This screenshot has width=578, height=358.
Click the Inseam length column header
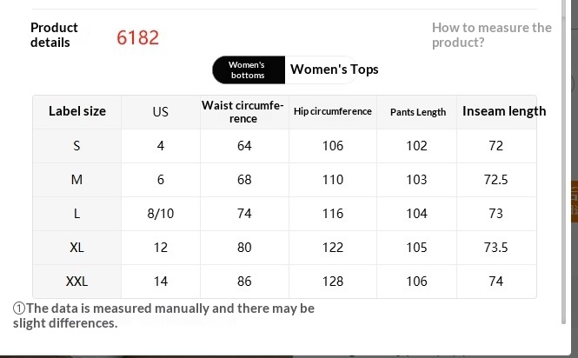(x=504, y=111)
